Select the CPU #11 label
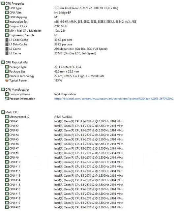The image size is (176, 211). pos(15,166)
